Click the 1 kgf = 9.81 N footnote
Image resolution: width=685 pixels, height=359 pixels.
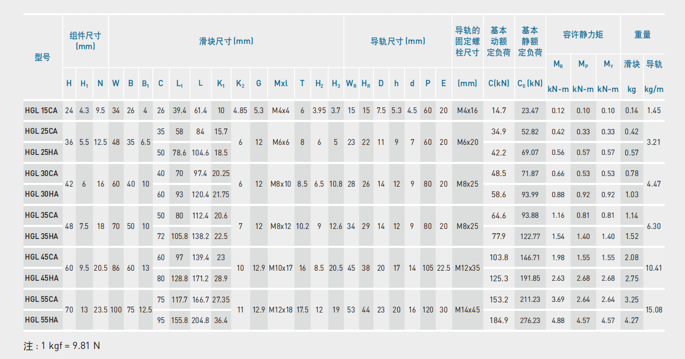(62, 346)
